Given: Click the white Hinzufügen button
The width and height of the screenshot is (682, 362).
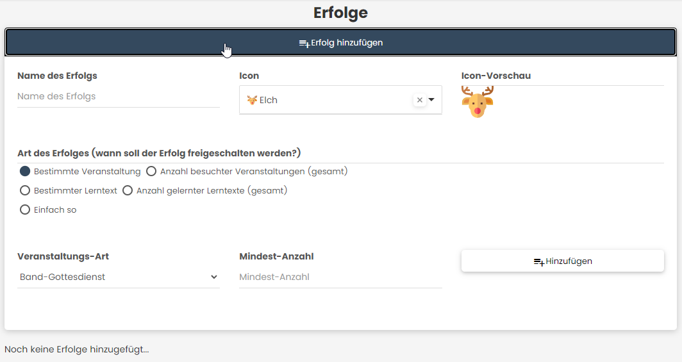Looking at the screenshot, I should click(562, 261).
